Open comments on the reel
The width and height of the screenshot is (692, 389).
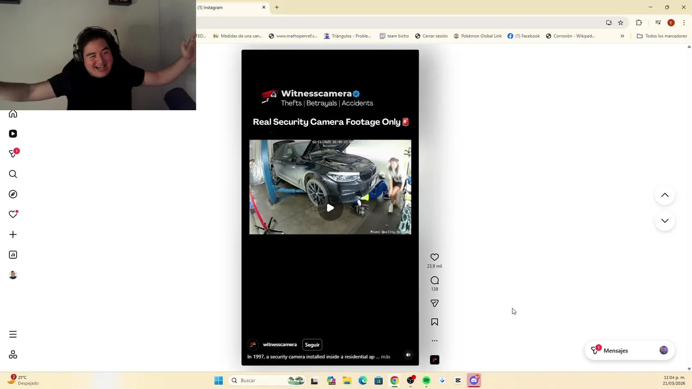pyautogui.click(x=435, y=280)
